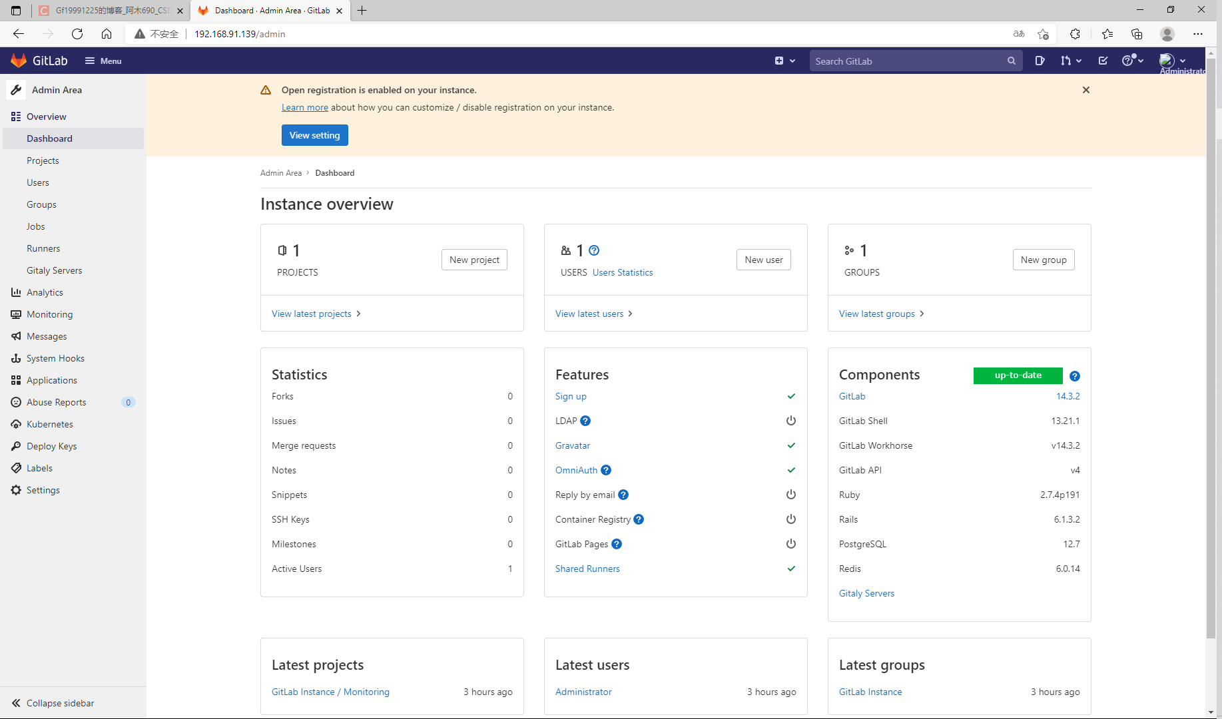Click the New project button

tap(474, 260)
